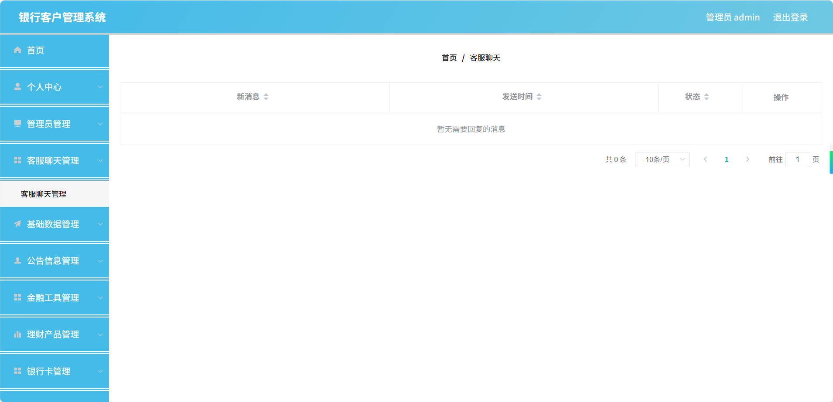The width and height of the screenshot is (833, 402).
Task: Click the paper plane icon beside 基础数据管理
Action: click(17, 224)
